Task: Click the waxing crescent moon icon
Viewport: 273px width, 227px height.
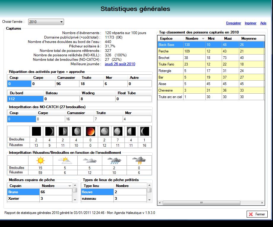Action: tap(50, 131)
